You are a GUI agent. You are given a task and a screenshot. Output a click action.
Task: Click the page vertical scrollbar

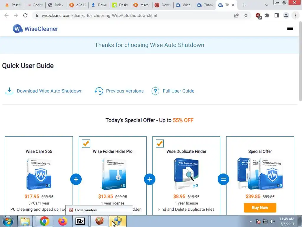click(x=300, y=62)
